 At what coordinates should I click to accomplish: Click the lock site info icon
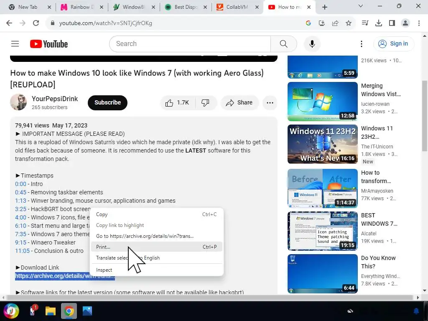point(52,23)
